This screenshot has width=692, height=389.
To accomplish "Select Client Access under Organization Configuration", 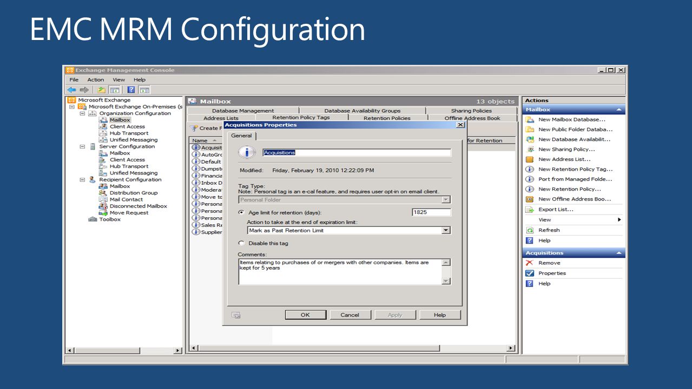I will pyautogui.click(x=127, y=126).
